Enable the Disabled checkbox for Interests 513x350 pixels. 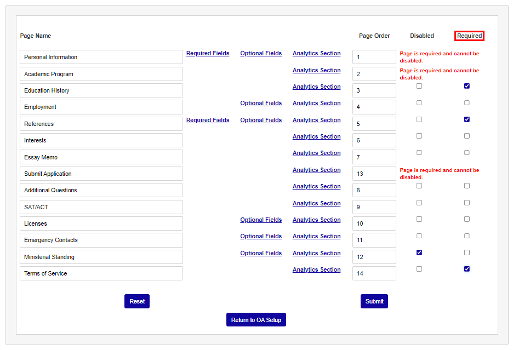point(419,136)
